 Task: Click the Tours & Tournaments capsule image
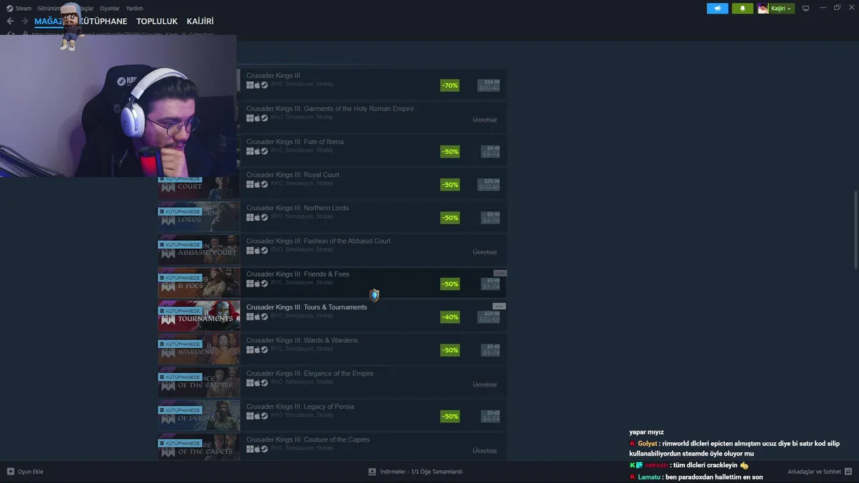point(199,315)
